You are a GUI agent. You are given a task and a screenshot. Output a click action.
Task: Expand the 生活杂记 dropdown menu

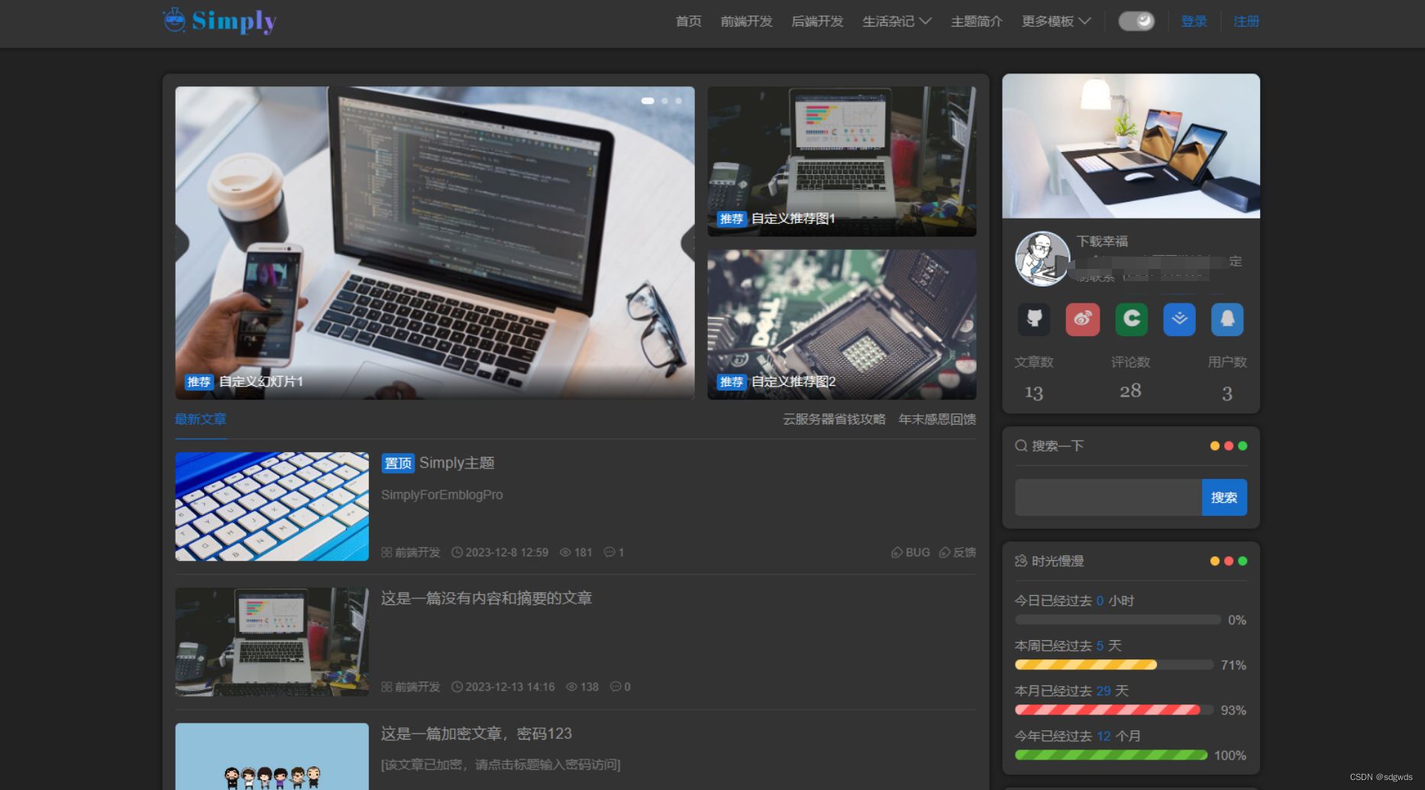pyautogui.click(x=896, y=22)
